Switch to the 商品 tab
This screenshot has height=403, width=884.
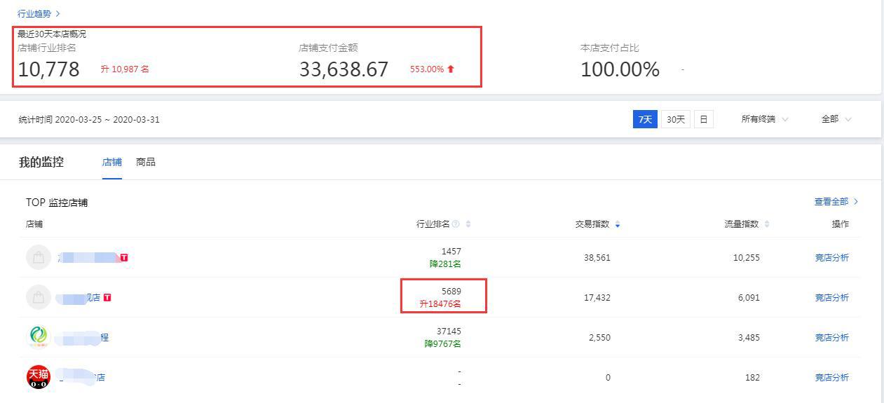[146, 162]
